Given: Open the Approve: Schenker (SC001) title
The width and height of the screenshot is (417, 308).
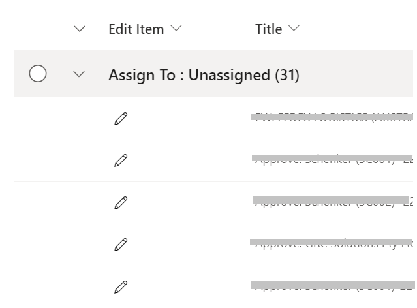Looking at the screenshot, I should (333, 159).
